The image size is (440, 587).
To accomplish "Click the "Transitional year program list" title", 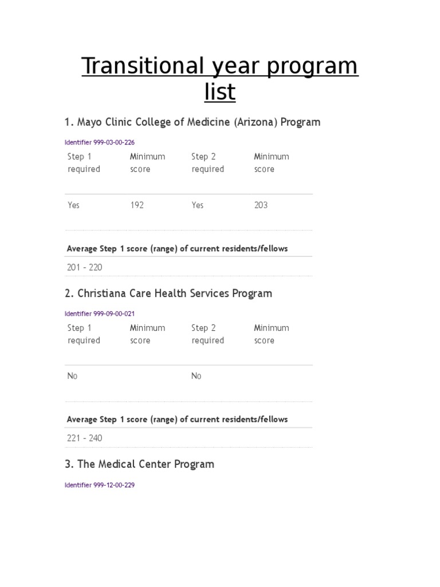I will pos(219,79).
